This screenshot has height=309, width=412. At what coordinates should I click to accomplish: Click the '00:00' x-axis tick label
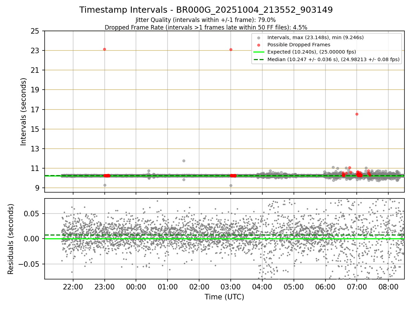pyautogui.click(x=136, y=286)
